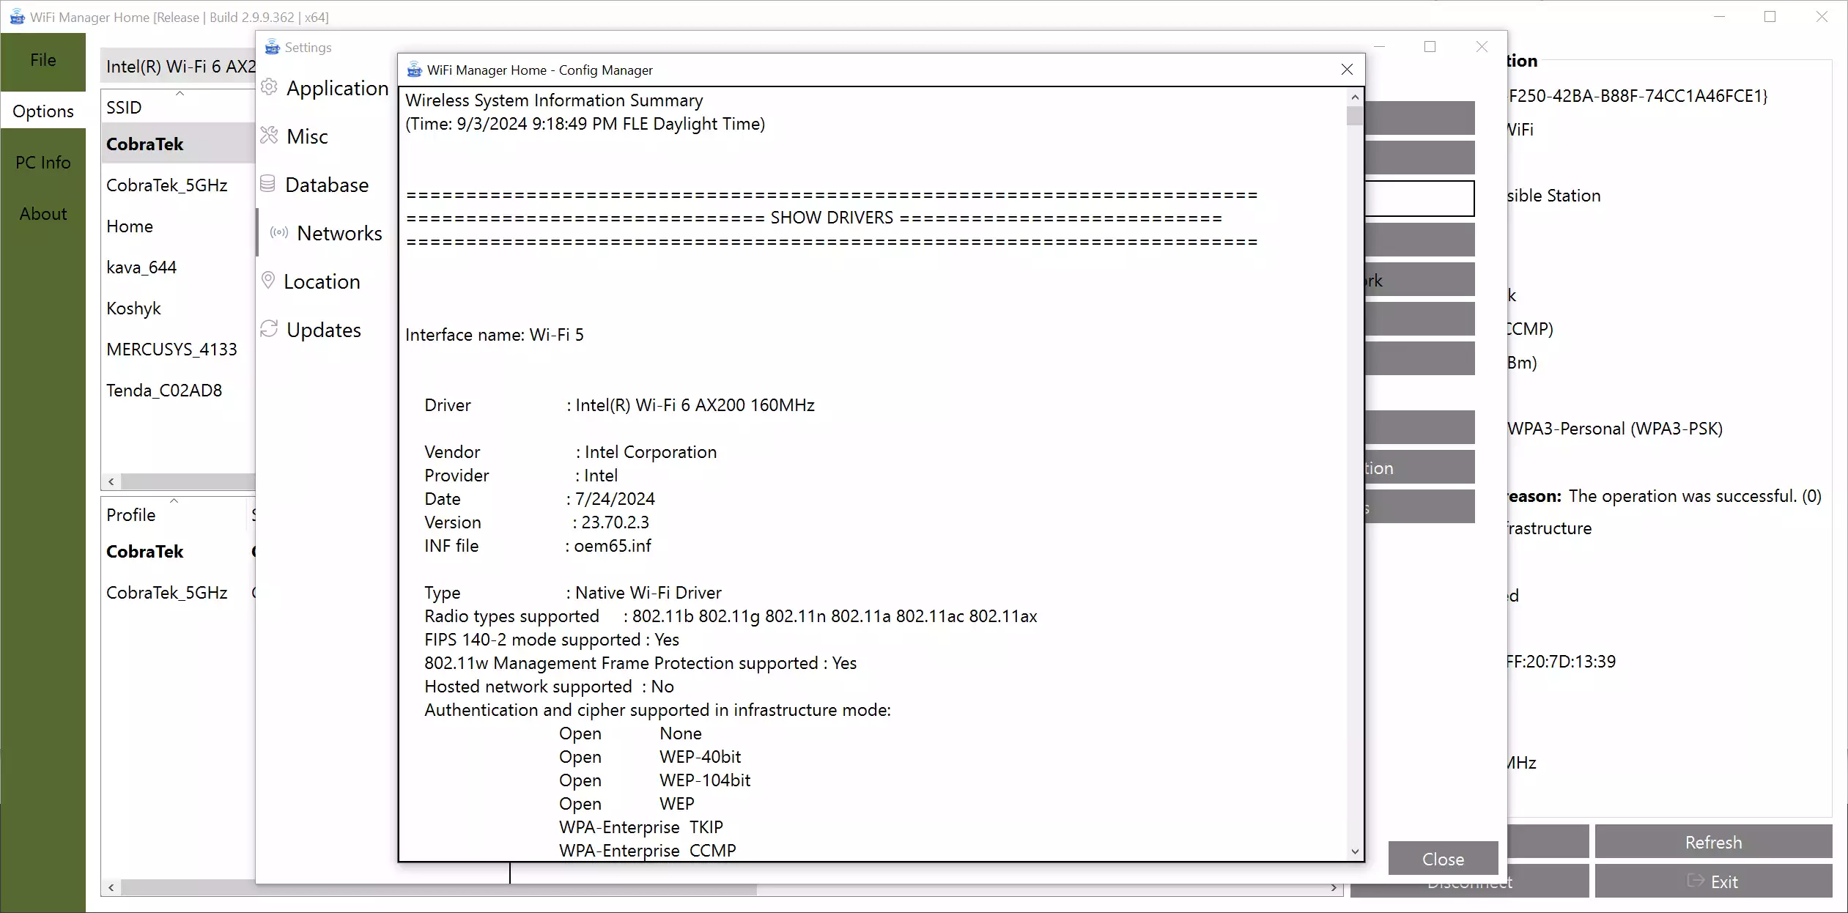Click the Exit button in main window
The height and width of the screenshot is (913, 1848).
pyautogui.click(x=1713, y=881)
